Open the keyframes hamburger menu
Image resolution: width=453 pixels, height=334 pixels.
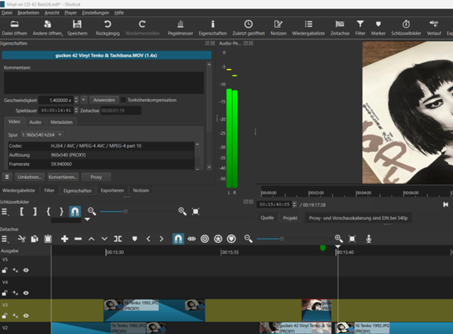click(x=5, y=211)
